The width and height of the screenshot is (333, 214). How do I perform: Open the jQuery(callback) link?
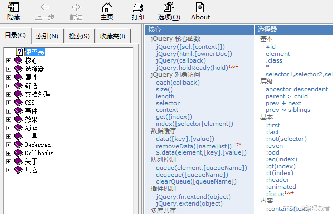181,60
